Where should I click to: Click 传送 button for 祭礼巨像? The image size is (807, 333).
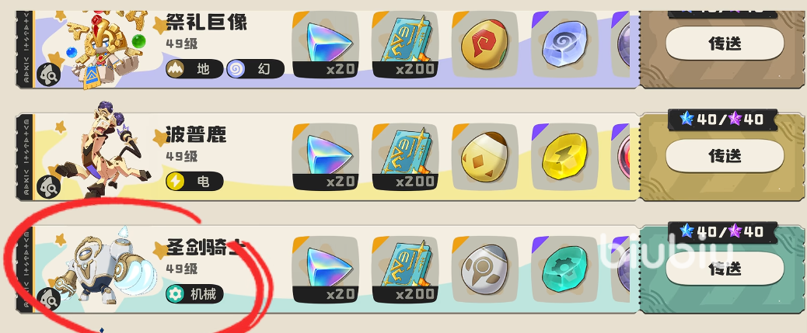point(725,43)
